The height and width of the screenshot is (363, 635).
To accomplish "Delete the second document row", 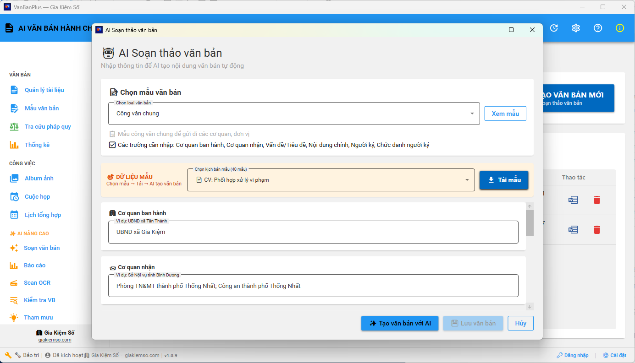I will pos(596,230).
